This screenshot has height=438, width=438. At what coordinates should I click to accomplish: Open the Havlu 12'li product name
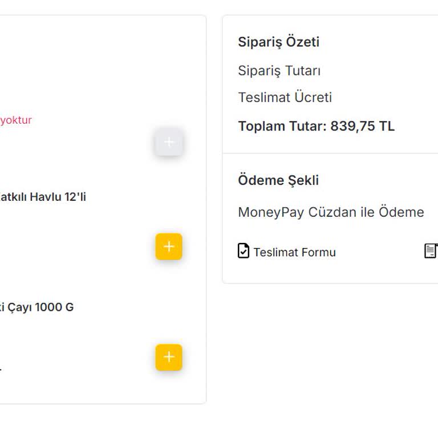[x=43, y=197]
